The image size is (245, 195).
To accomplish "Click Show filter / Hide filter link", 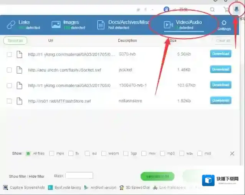I will coord(26,177).
